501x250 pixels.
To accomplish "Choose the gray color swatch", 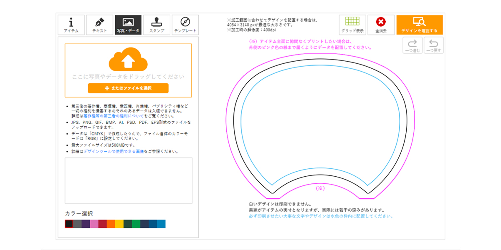I will point(77,224).
